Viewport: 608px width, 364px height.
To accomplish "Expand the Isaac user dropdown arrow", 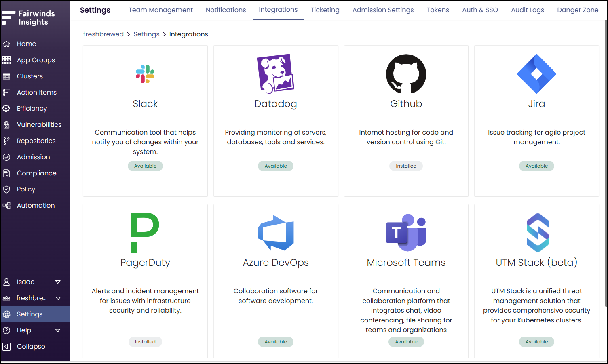I will pos(58,282).
